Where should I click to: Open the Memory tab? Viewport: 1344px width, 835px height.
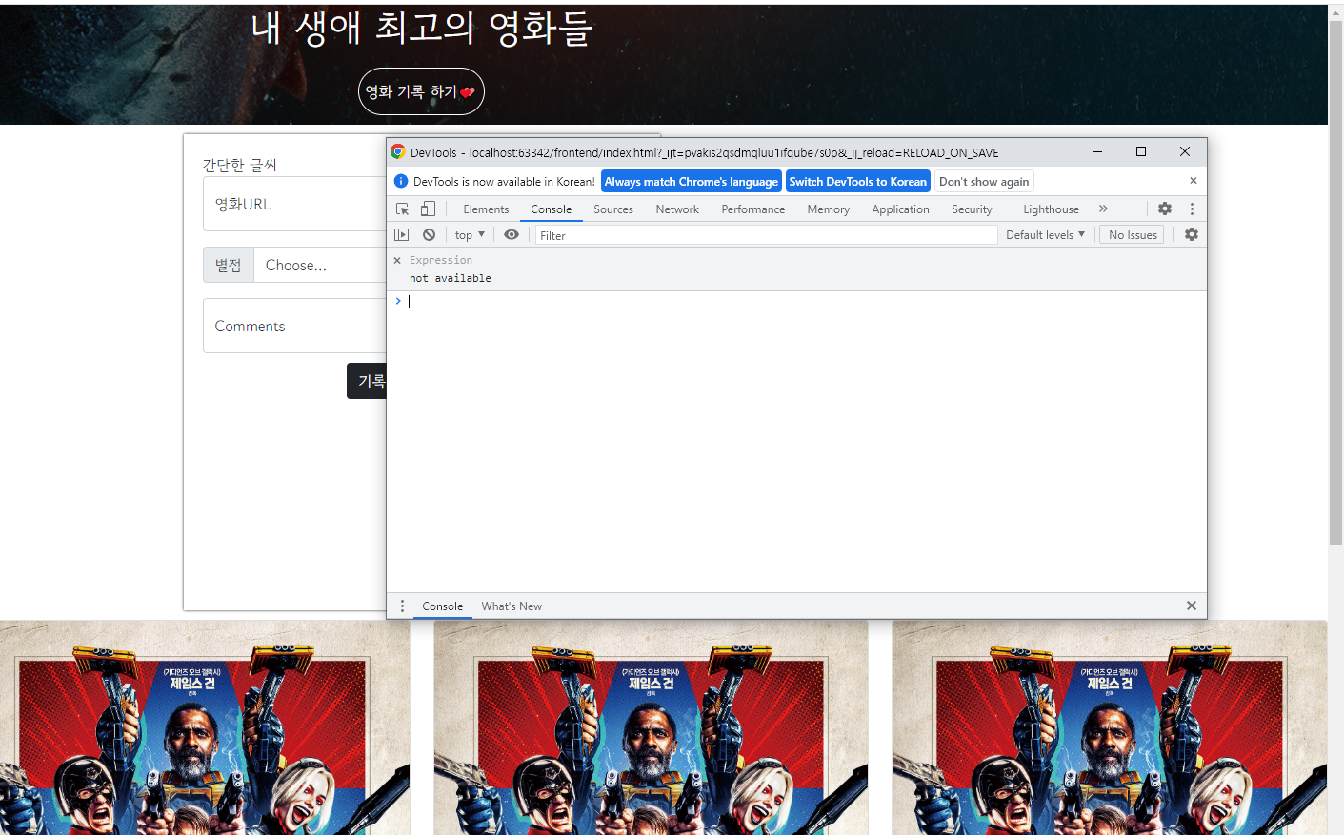point(829,209)
